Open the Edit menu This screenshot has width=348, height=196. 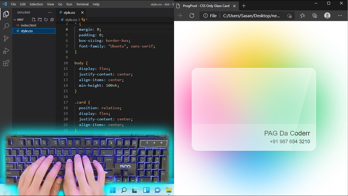tap(23, 4)
